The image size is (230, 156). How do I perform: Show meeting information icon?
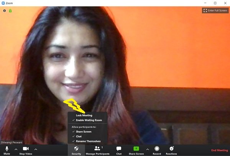tap(5, 11)
